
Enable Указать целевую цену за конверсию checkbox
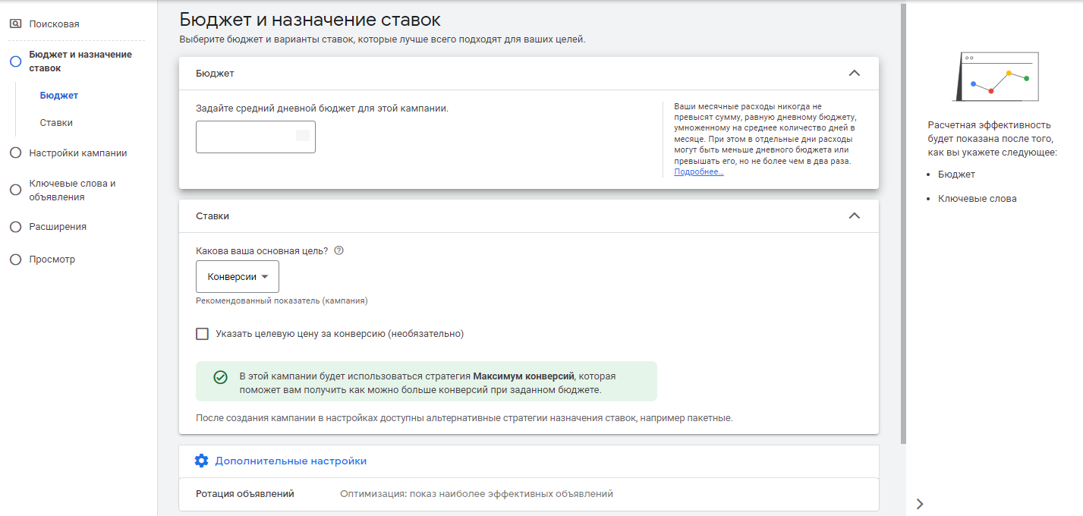[x=202, y=334]
